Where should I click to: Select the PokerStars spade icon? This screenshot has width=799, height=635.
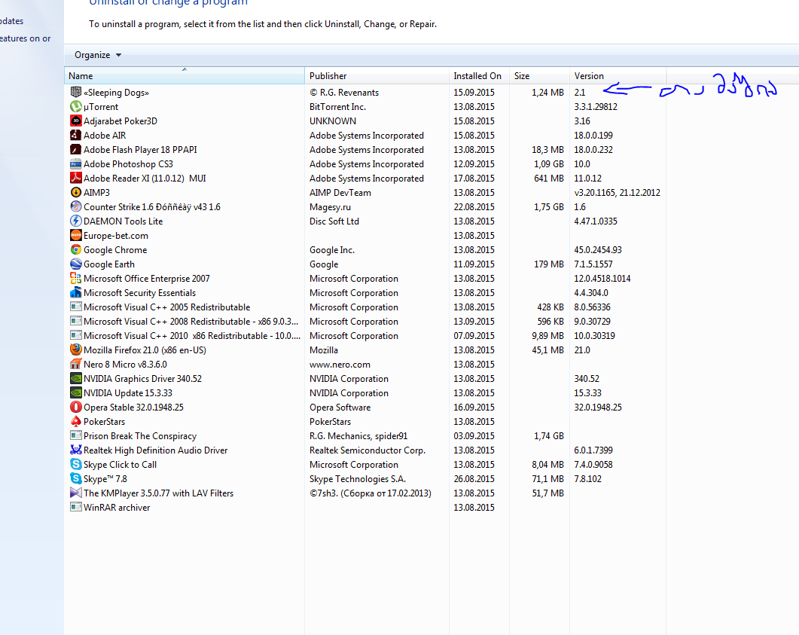pyautogui.click(x=75, y=422)
